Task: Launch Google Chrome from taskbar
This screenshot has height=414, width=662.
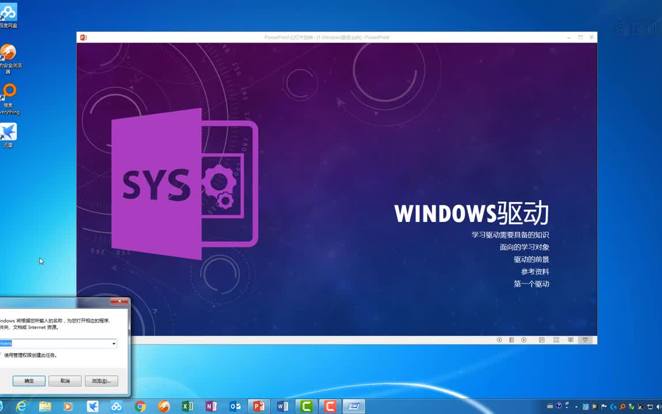Action: pyautogui.click(x=140, y=407)
